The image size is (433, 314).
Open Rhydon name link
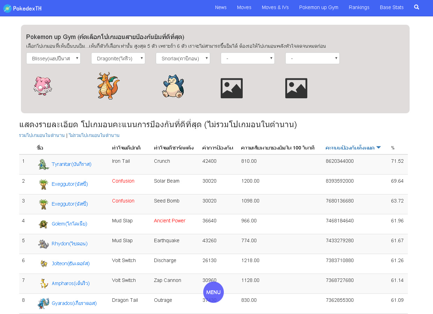coord(69,244)
